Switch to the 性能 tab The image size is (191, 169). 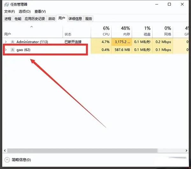pos(18,19)
